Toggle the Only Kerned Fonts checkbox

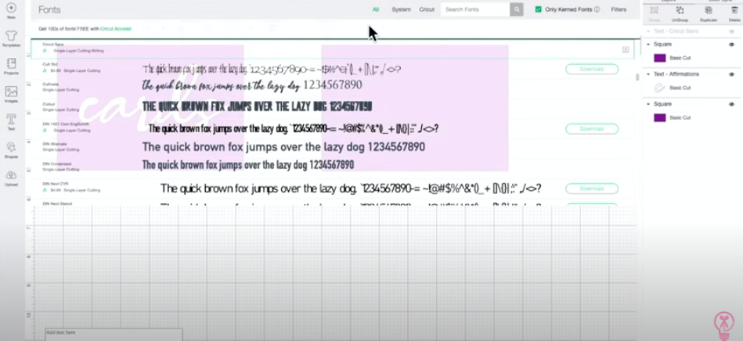click(x=539, y=9)
